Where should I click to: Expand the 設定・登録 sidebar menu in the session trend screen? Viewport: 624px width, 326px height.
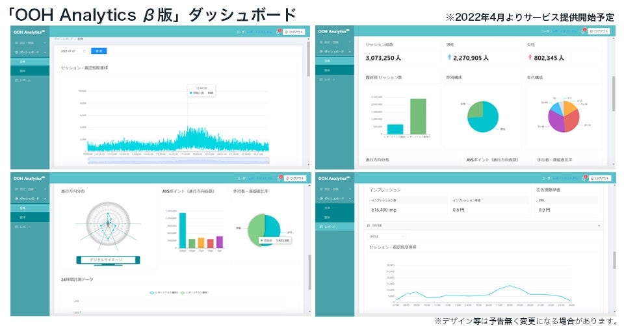point(30,43)
